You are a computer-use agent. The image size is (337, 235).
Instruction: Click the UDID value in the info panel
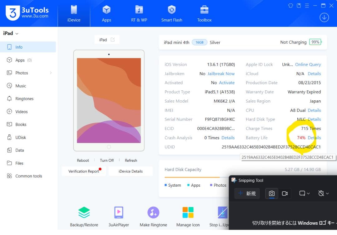click(x=271, y=147)
